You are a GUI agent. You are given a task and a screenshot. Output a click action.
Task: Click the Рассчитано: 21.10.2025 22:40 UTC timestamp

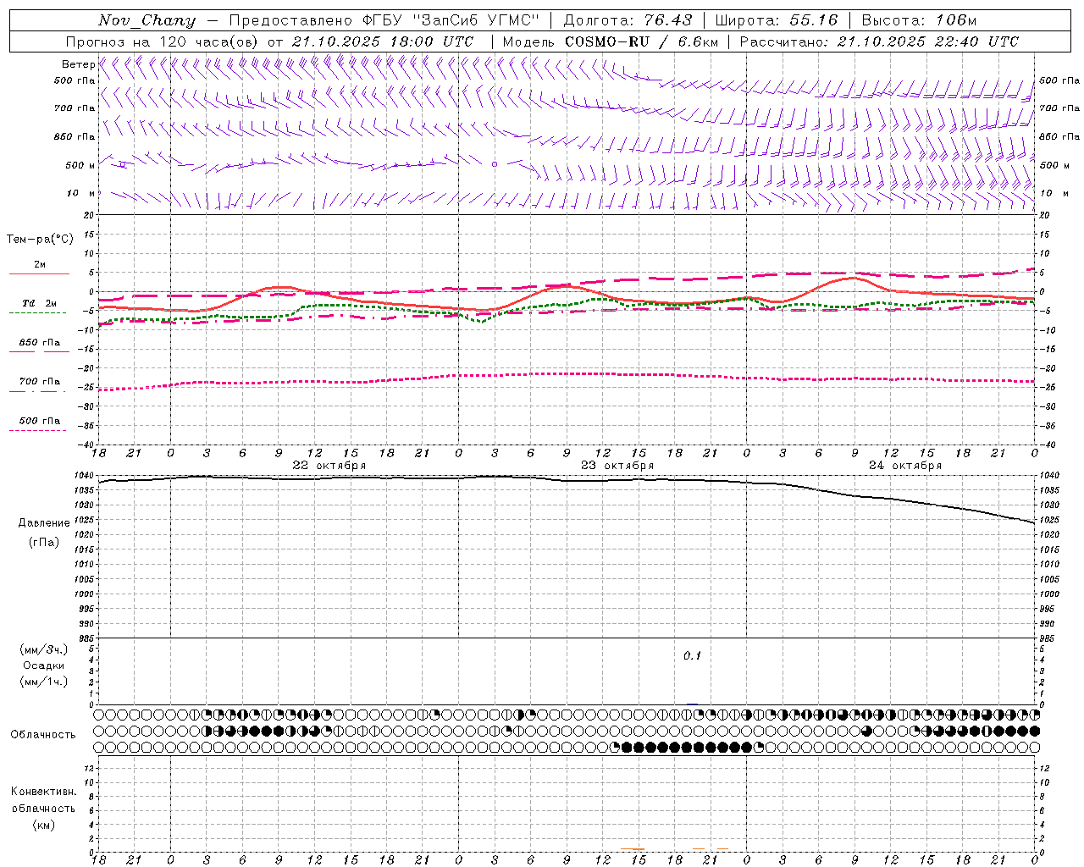coord(879,41)
